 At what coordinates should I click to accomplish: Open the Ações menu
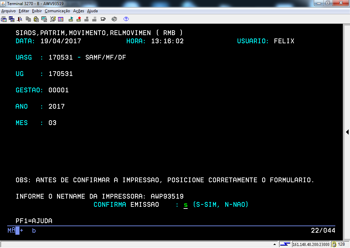click(79, 11)
